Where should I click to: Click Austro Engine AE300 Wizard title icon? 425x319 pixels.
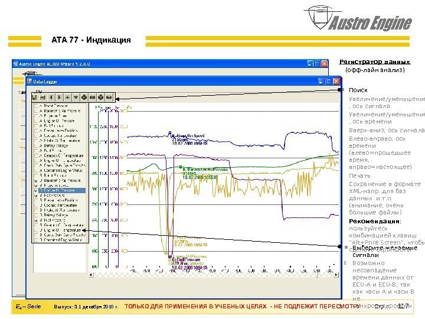click(x=16, y=63)
